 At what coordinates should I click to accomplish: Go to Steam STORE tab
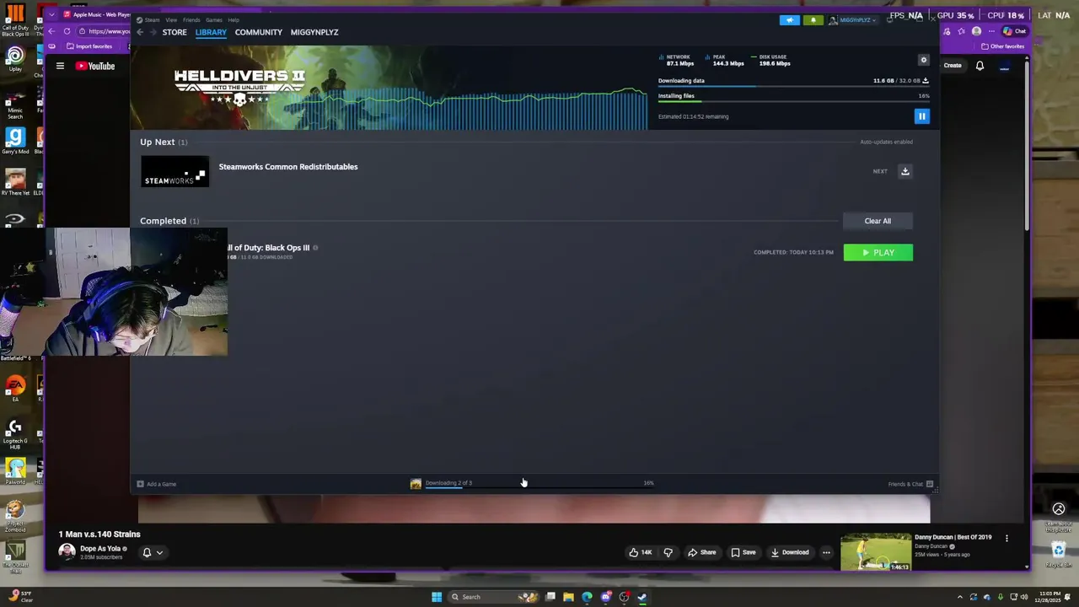coord(174,32)
